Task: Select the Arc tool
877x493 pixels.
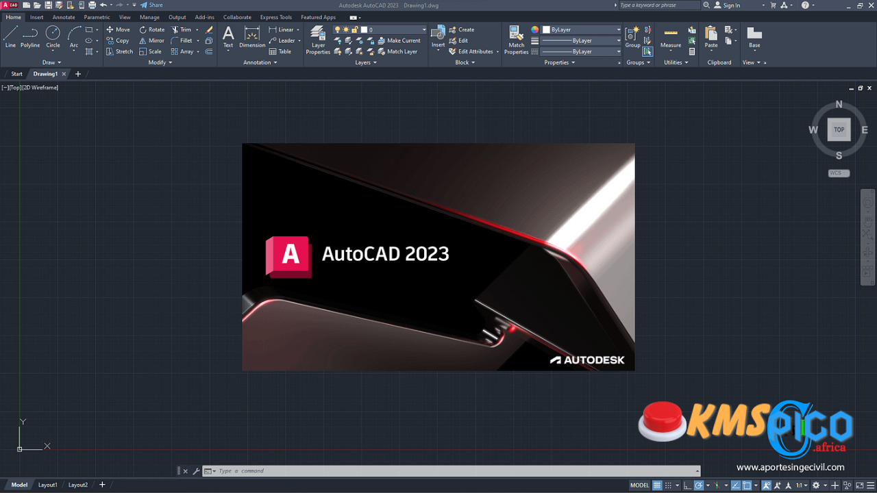Action: [74, 37]
